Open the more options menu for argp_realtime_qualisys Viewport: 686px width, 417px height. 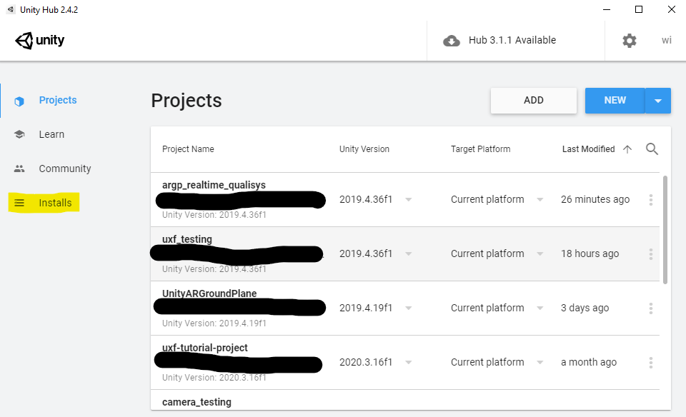(651, 200)
